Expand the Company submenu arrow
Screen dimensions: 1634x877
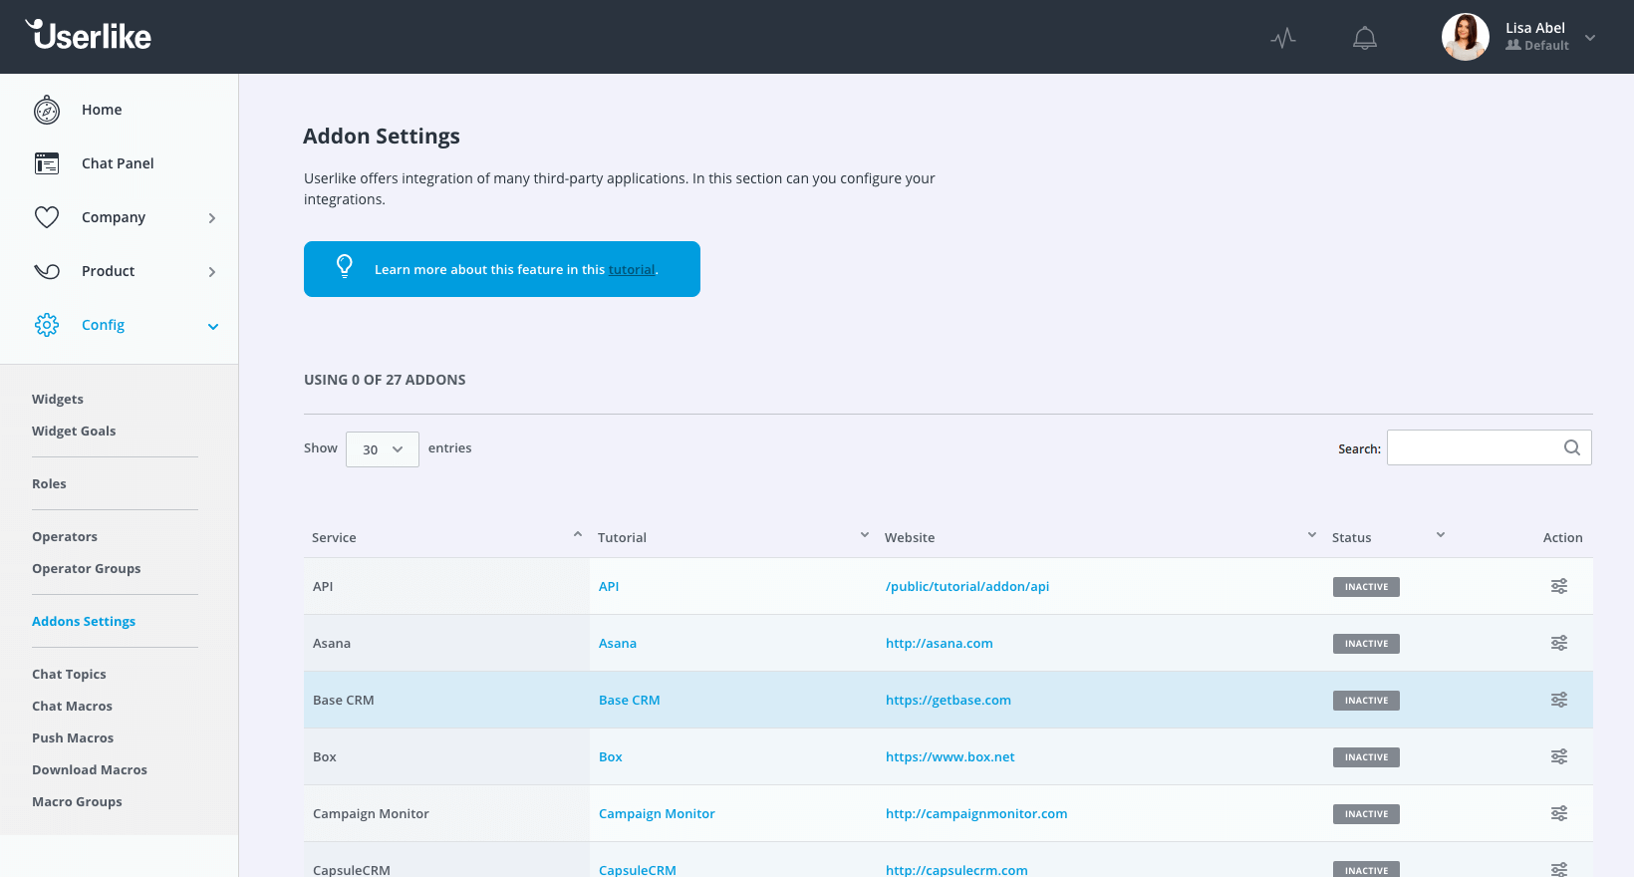[x=212, y=218]
